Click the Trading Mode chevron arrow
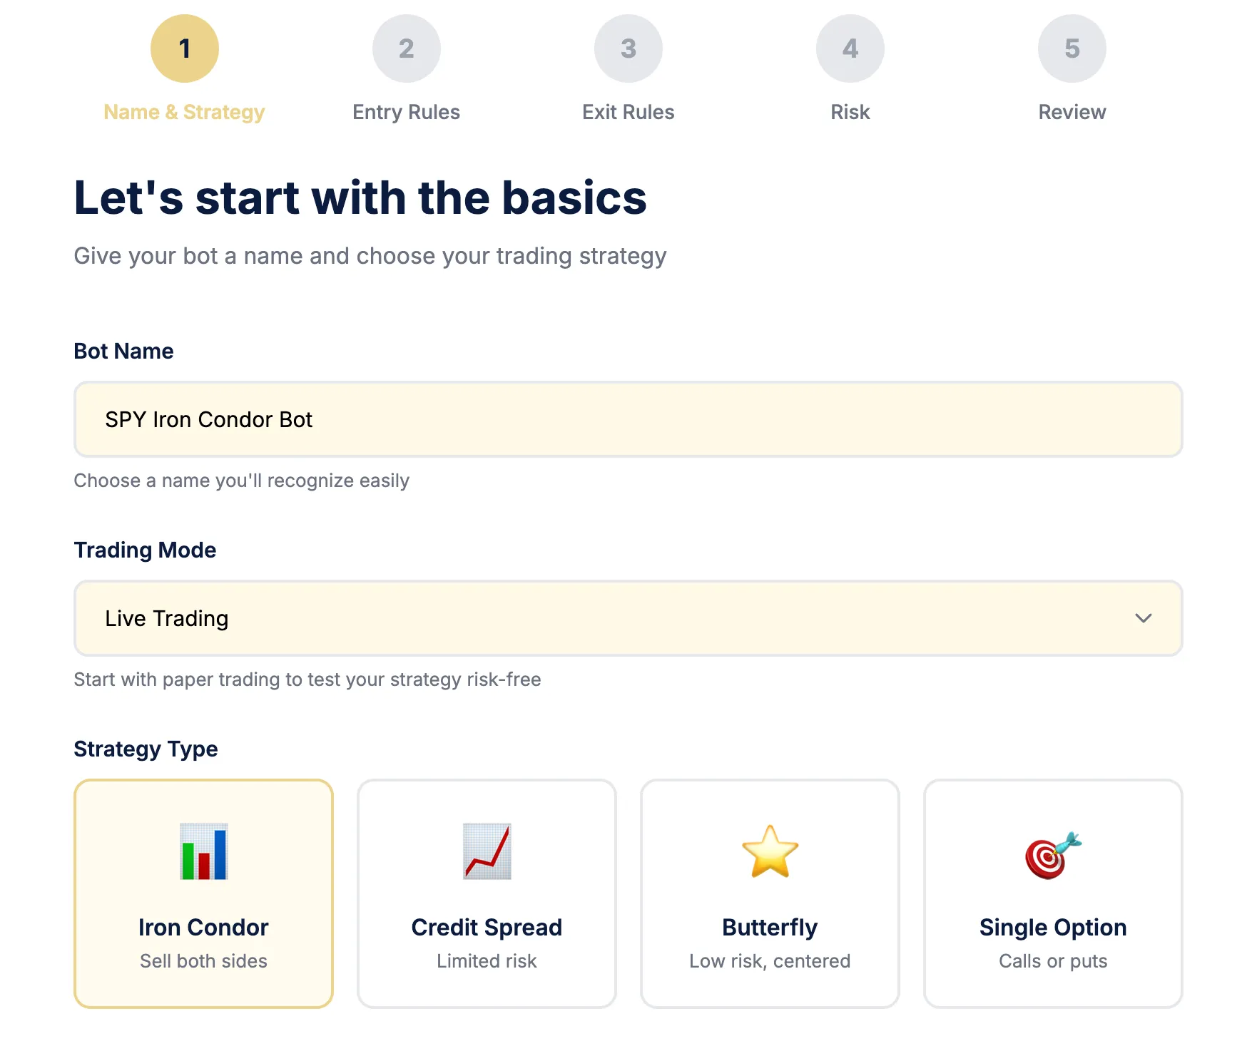 1143,618
